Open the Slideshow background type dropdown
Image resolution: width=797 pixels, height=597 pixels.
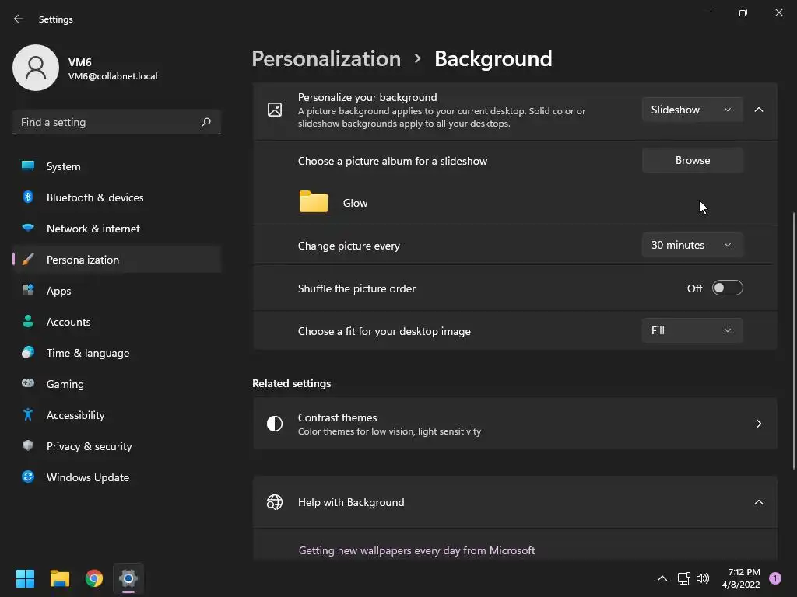[x=691, y=110]
